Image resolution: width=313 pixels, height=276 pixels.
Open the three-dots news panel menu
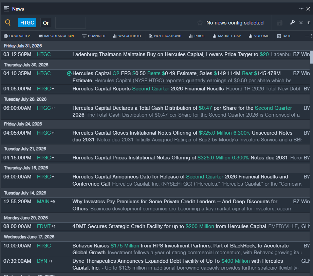(x=301, y=9)
